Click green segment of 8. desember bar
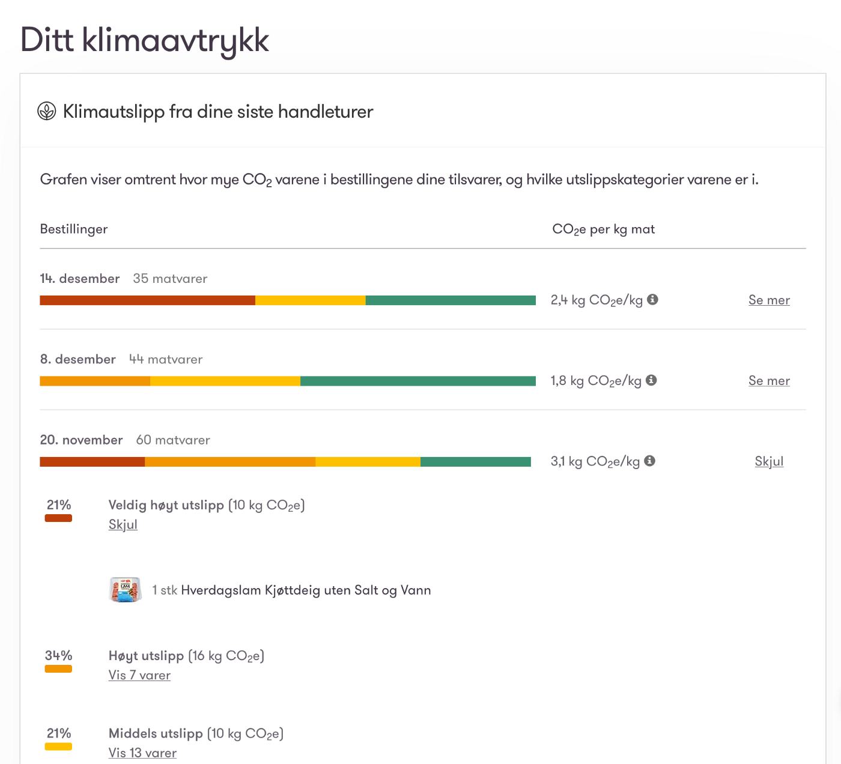The width and height of the screenshot is (841, 764). point(417,381)
